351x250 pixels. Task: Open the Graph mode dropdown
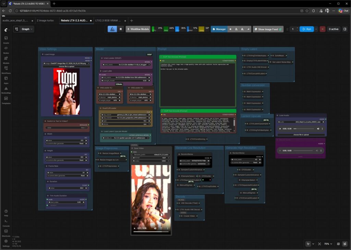pyautogui.click(x=24, y=29)
